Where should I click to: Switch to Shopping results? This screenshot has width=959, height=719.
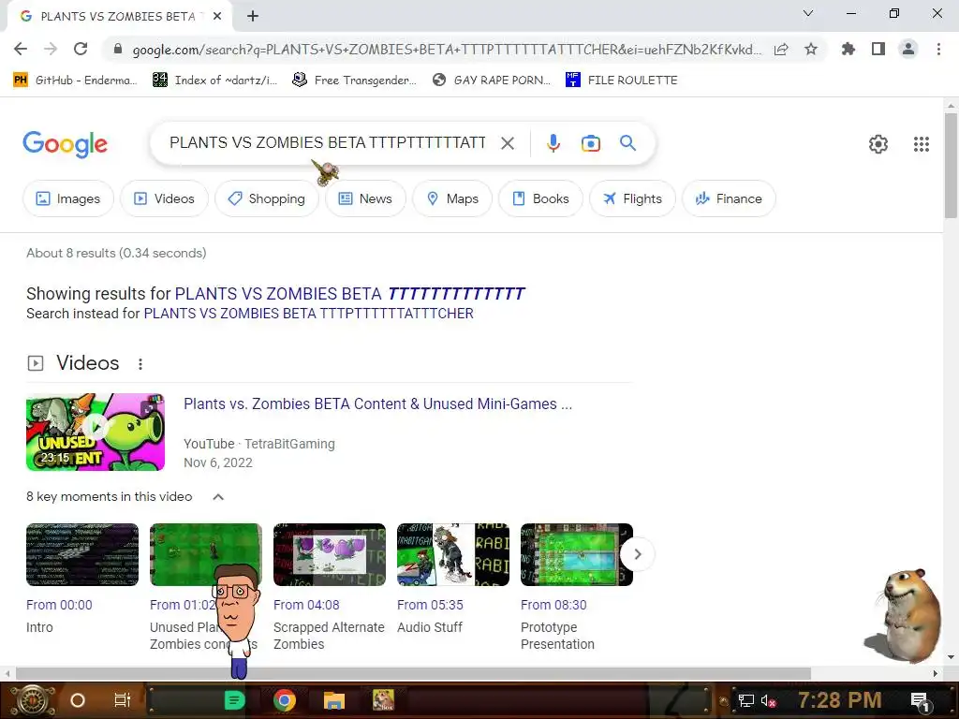267,198
